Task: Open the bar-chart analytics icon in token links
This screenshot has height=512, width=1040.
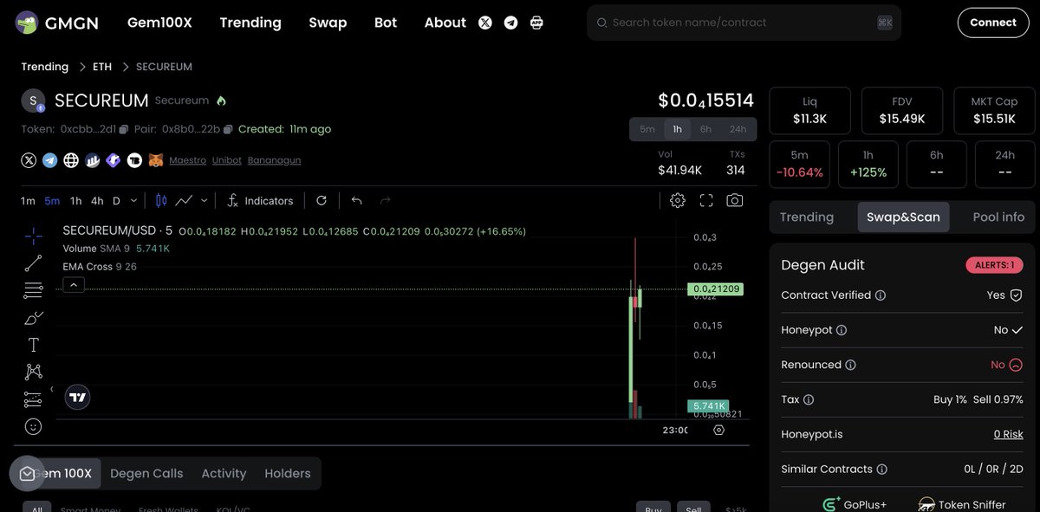Action: (93, 160)
